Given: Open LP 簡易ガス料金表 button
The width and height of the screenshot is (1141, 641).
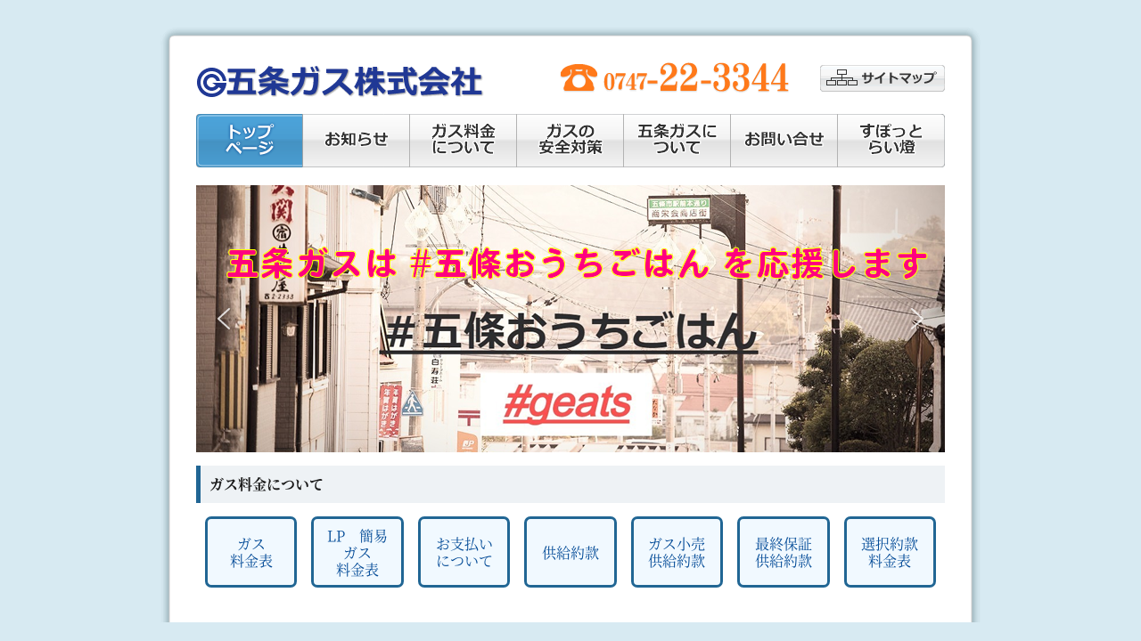Looking at the screenshot, I should click(357, 552).
